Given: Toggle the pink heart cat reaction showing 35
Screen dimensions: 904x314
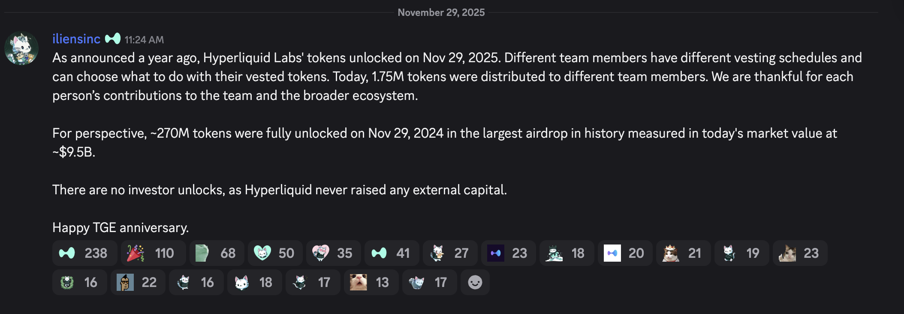Looking at the screenshot, I should pyautogui.click(x=332, y=253).
